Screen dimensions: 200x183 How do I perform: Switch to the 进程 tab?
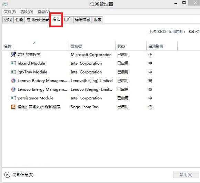click(8, 20)
